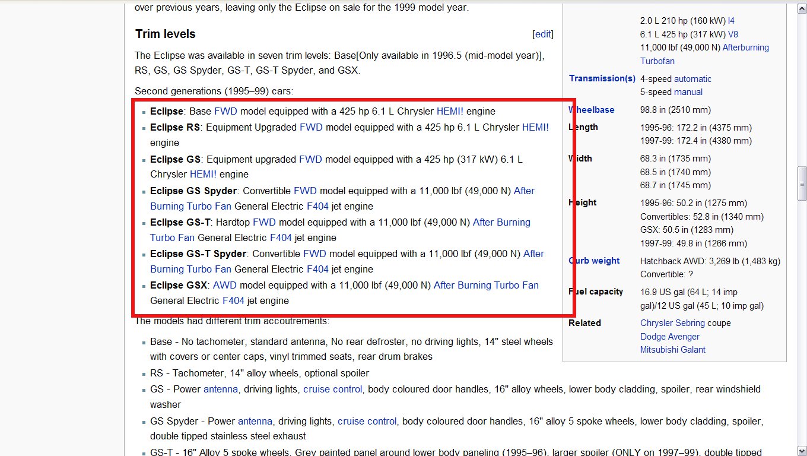Open antenna link in the stainless steel exhaust bullet
This screenshot has width=807, height=456.
pyautogui.click(x=255, y=421)
